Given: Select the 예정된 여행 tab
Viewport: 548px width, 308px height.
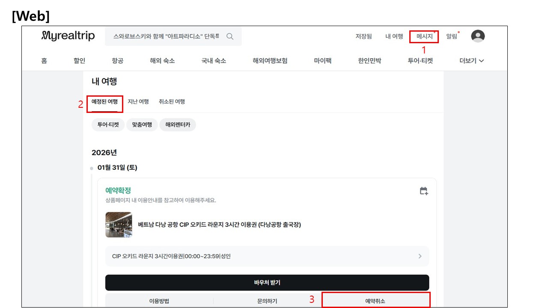Looking at the screenshot, I should (104, 101).
